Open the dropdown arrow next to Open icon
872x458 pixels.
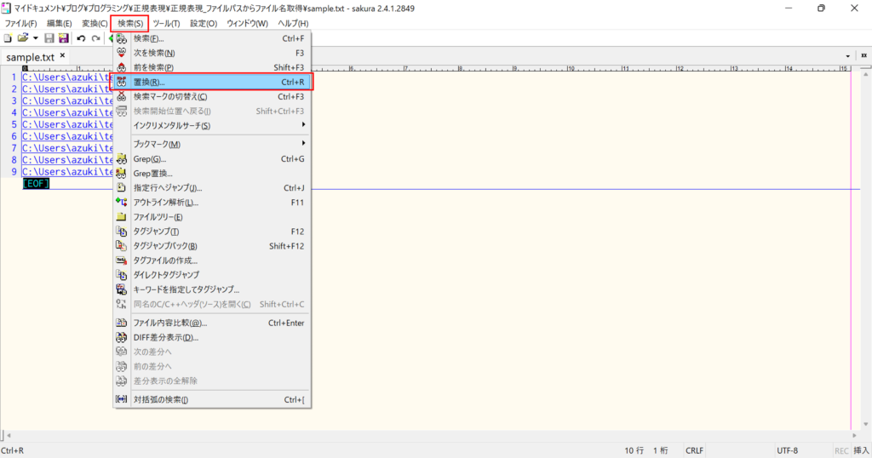35,38
